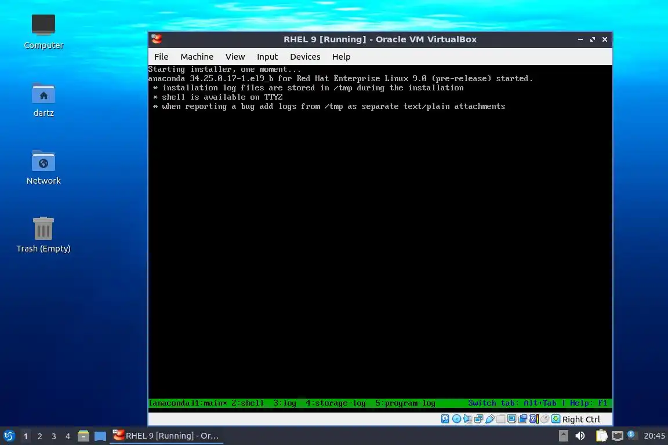Open the shared folders status icon
668x445 pixels.
click(500, 419)
